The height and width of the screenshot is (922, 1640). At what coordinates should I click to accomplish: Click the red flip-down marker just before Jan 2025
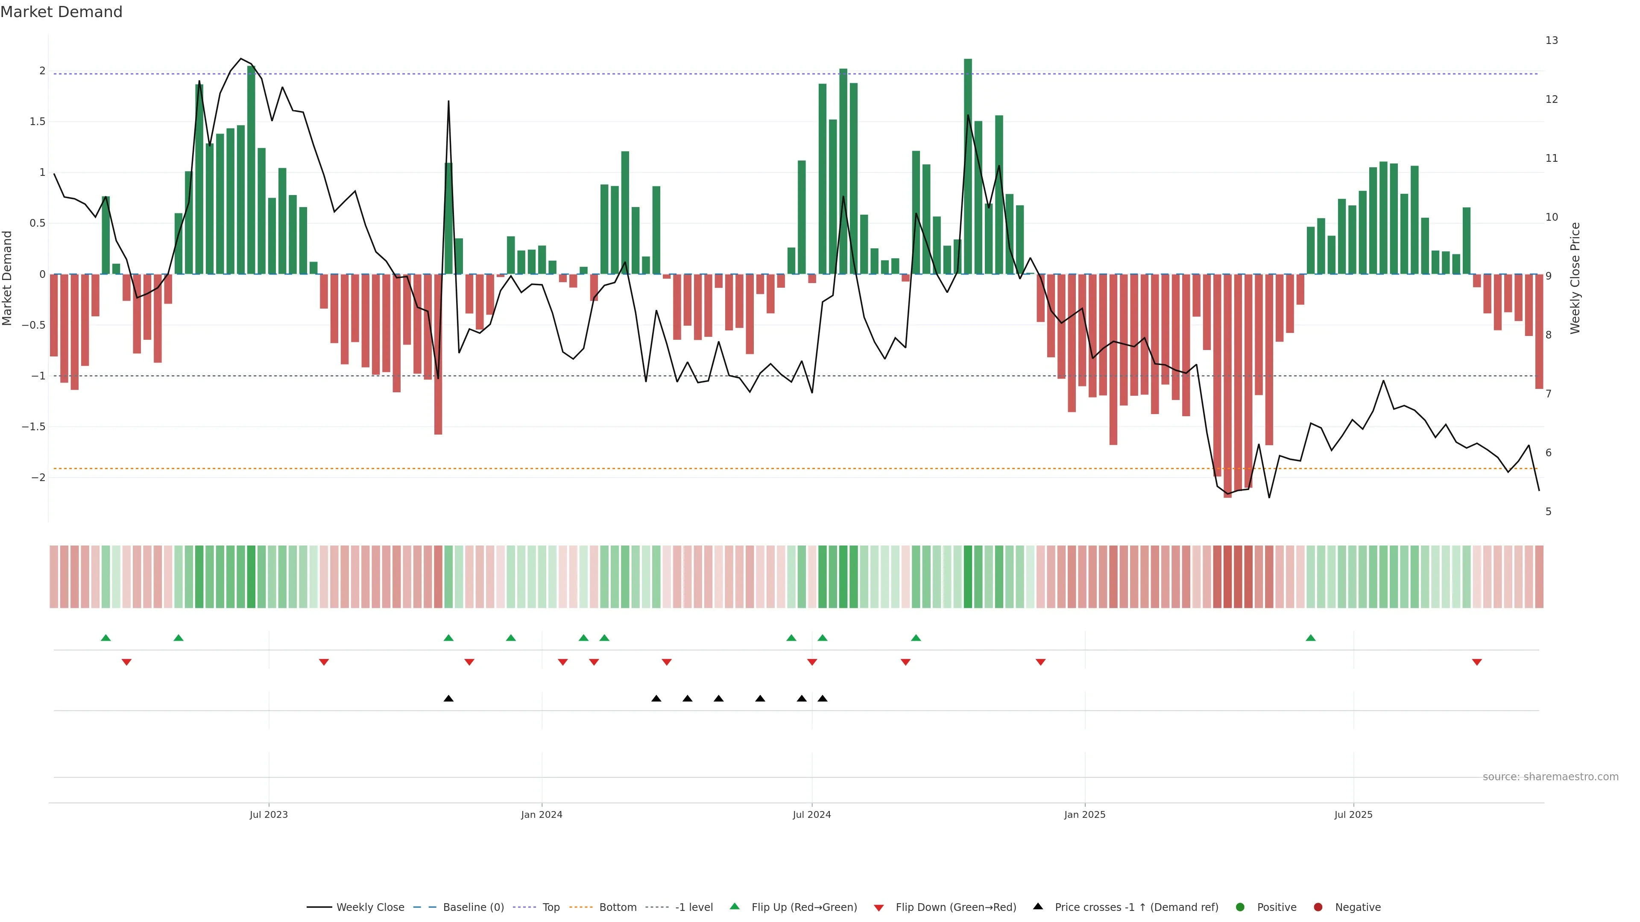pyautogui.click(x=1040, y=662)
